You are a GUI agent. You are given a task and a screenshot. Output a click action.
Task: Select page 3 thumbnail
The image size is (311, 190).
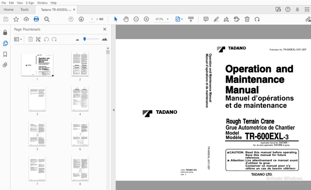pyautogui.click(x=37, y=99)
